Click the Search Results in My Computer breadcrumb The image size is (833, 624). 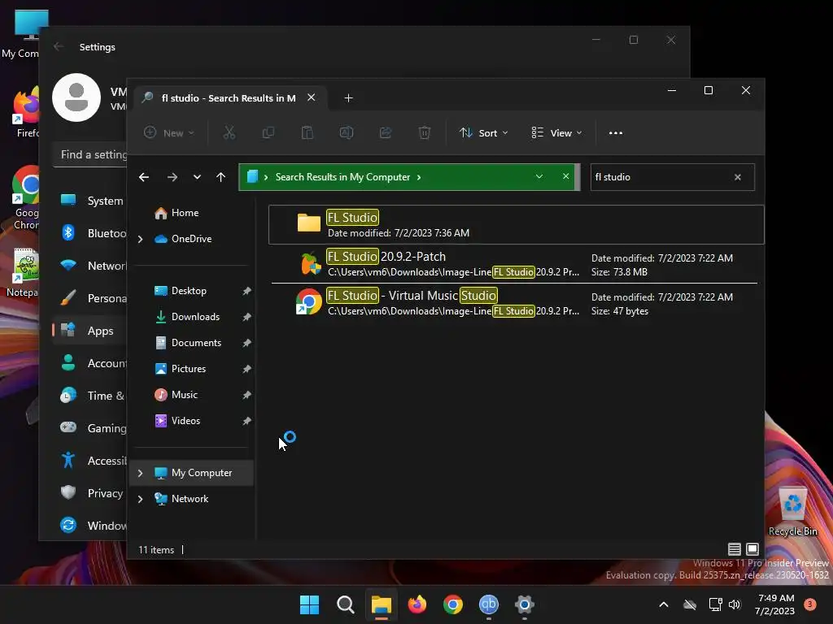342,177
